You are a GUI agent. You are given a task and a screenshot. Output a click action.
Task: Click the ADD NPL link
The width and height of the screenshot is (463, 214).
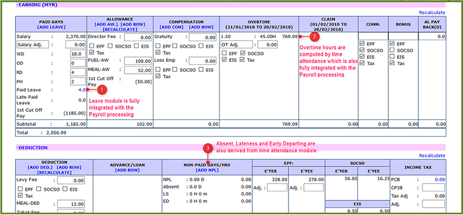pyautogui.click(x=207, y=170)
